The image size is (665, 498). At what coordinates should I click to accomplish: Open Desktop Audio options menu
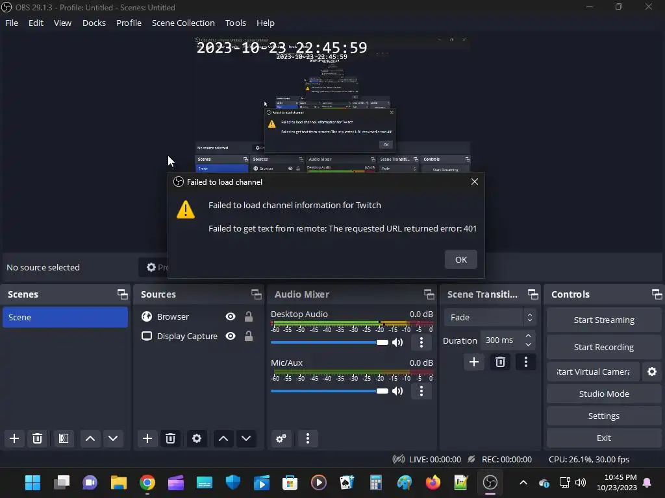tap(421, 342)
